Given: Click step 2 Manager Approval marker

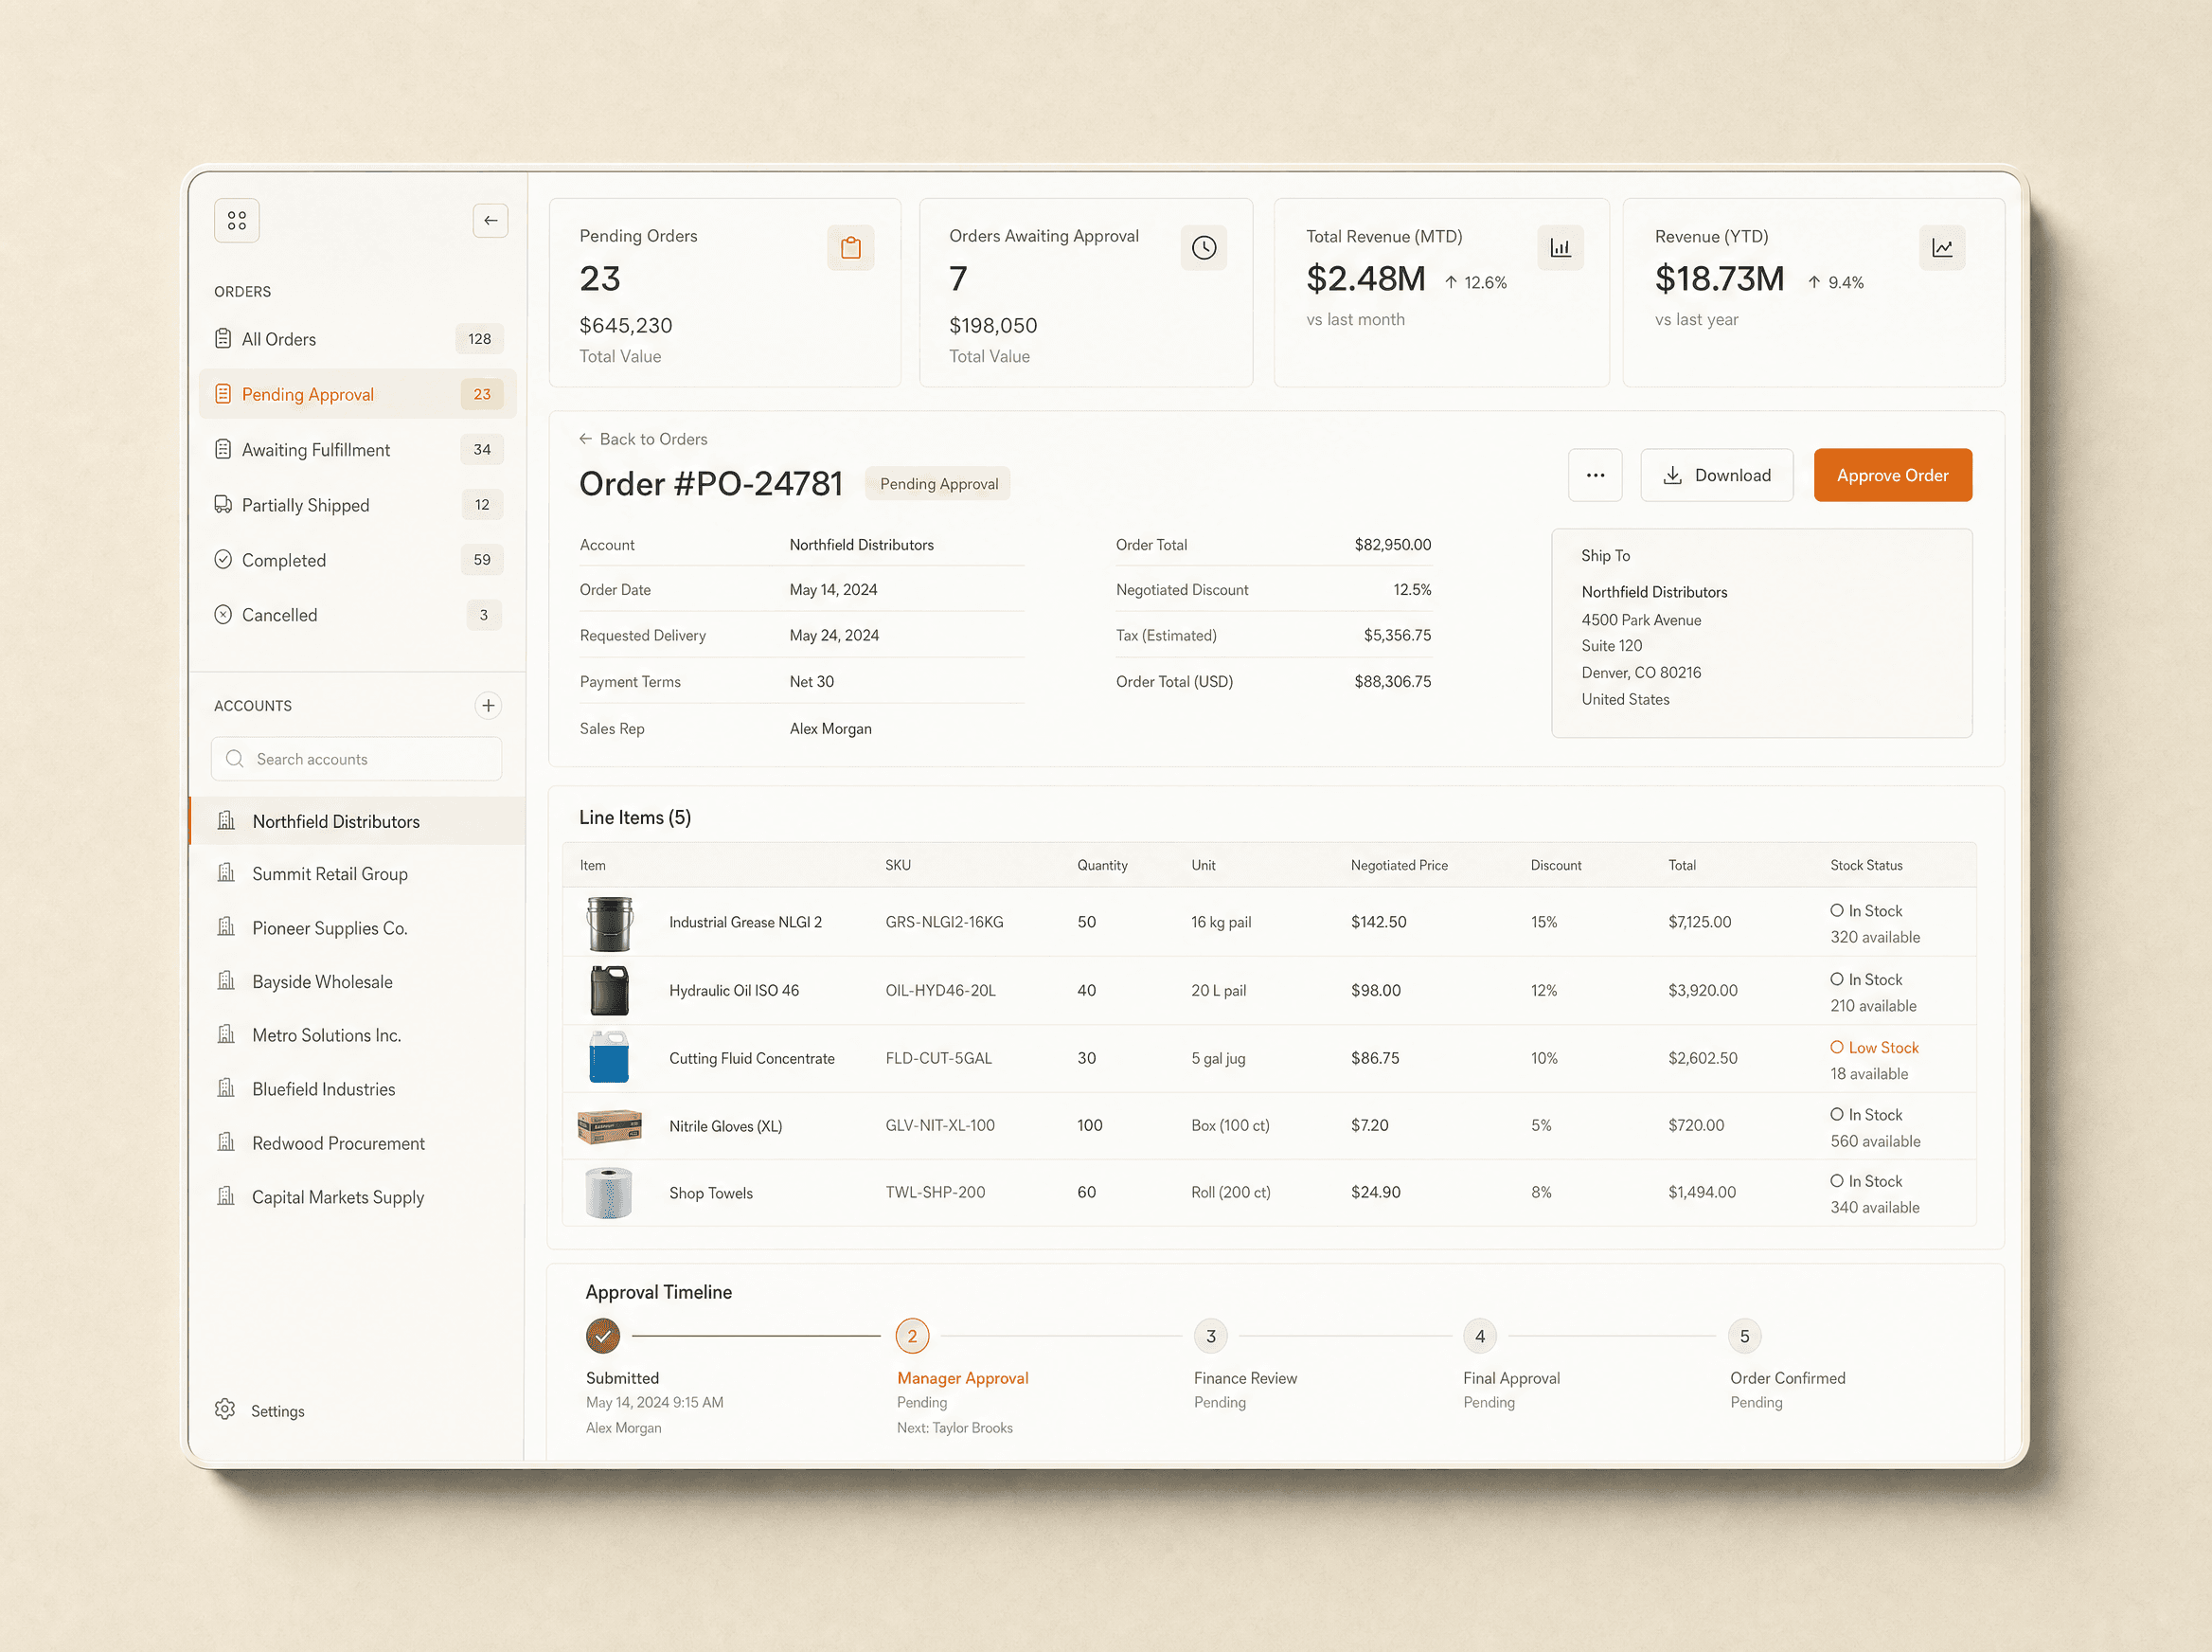Looking at the screenshot, I should pyautogui.click(x=913, y=1336).
